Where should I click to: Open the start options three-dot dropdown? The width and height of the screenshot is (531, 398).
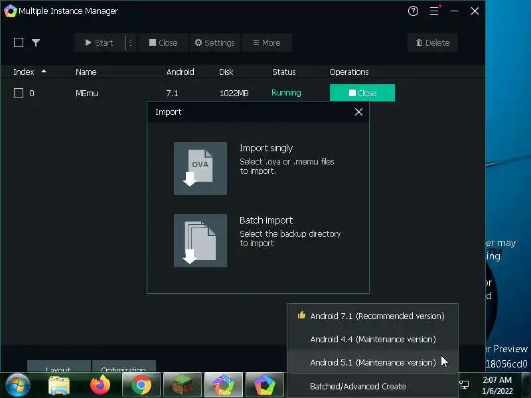click(x=131, y=42)
